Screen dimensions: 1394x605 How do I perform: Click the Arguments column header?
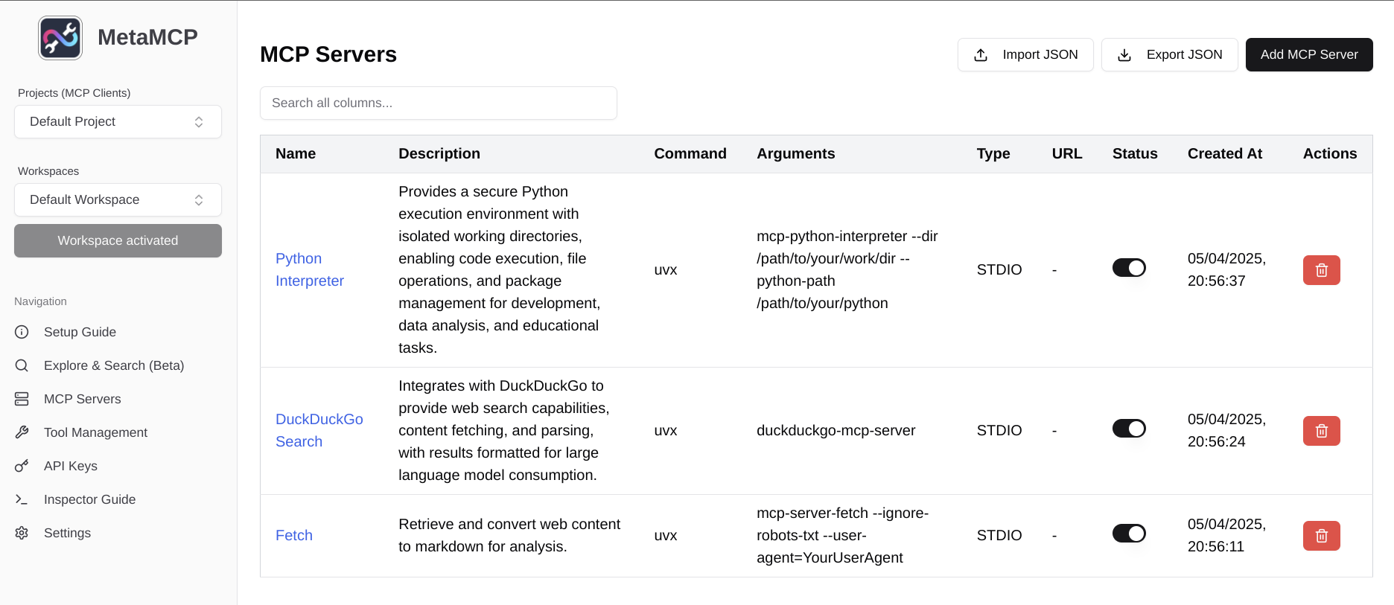(796, 154)
